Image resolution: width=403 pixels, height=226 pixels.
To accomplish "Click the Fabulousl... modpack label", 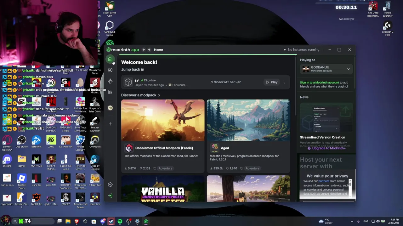I will [178, 85].
